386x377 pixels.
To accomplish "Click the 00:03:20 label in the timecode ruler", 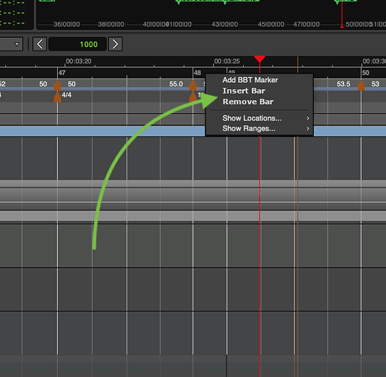I will (78, 61).
